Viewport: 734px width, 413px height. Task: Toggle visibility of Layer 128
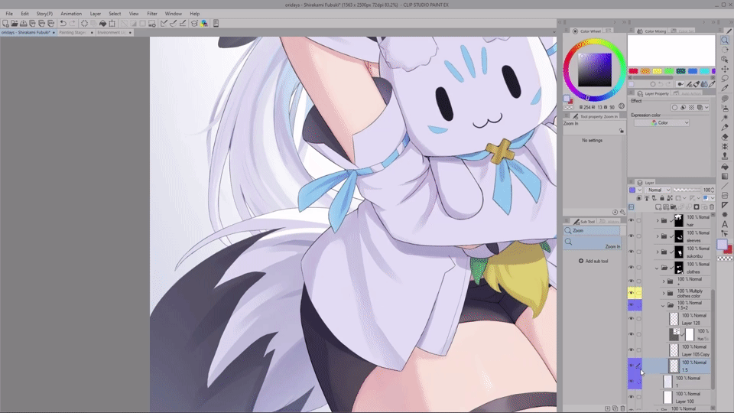coord(631,319)
